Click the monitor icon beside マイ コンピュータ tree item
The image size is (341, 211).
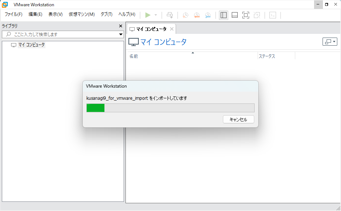coord(14,45)
